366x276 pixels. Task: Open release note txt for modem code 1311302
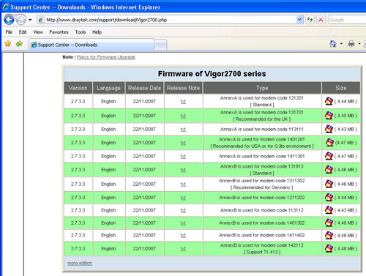[183, 184]
